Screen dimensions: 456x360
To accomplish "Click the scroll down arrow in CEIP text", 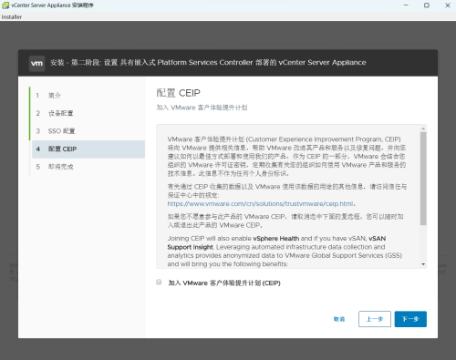I will tap(423, 264).
